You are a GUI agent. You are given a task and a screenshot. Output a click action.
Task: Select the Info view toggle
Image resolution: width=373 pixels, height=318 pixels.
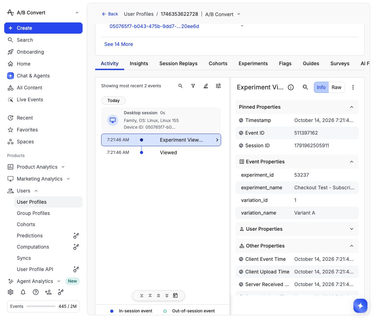321,87
